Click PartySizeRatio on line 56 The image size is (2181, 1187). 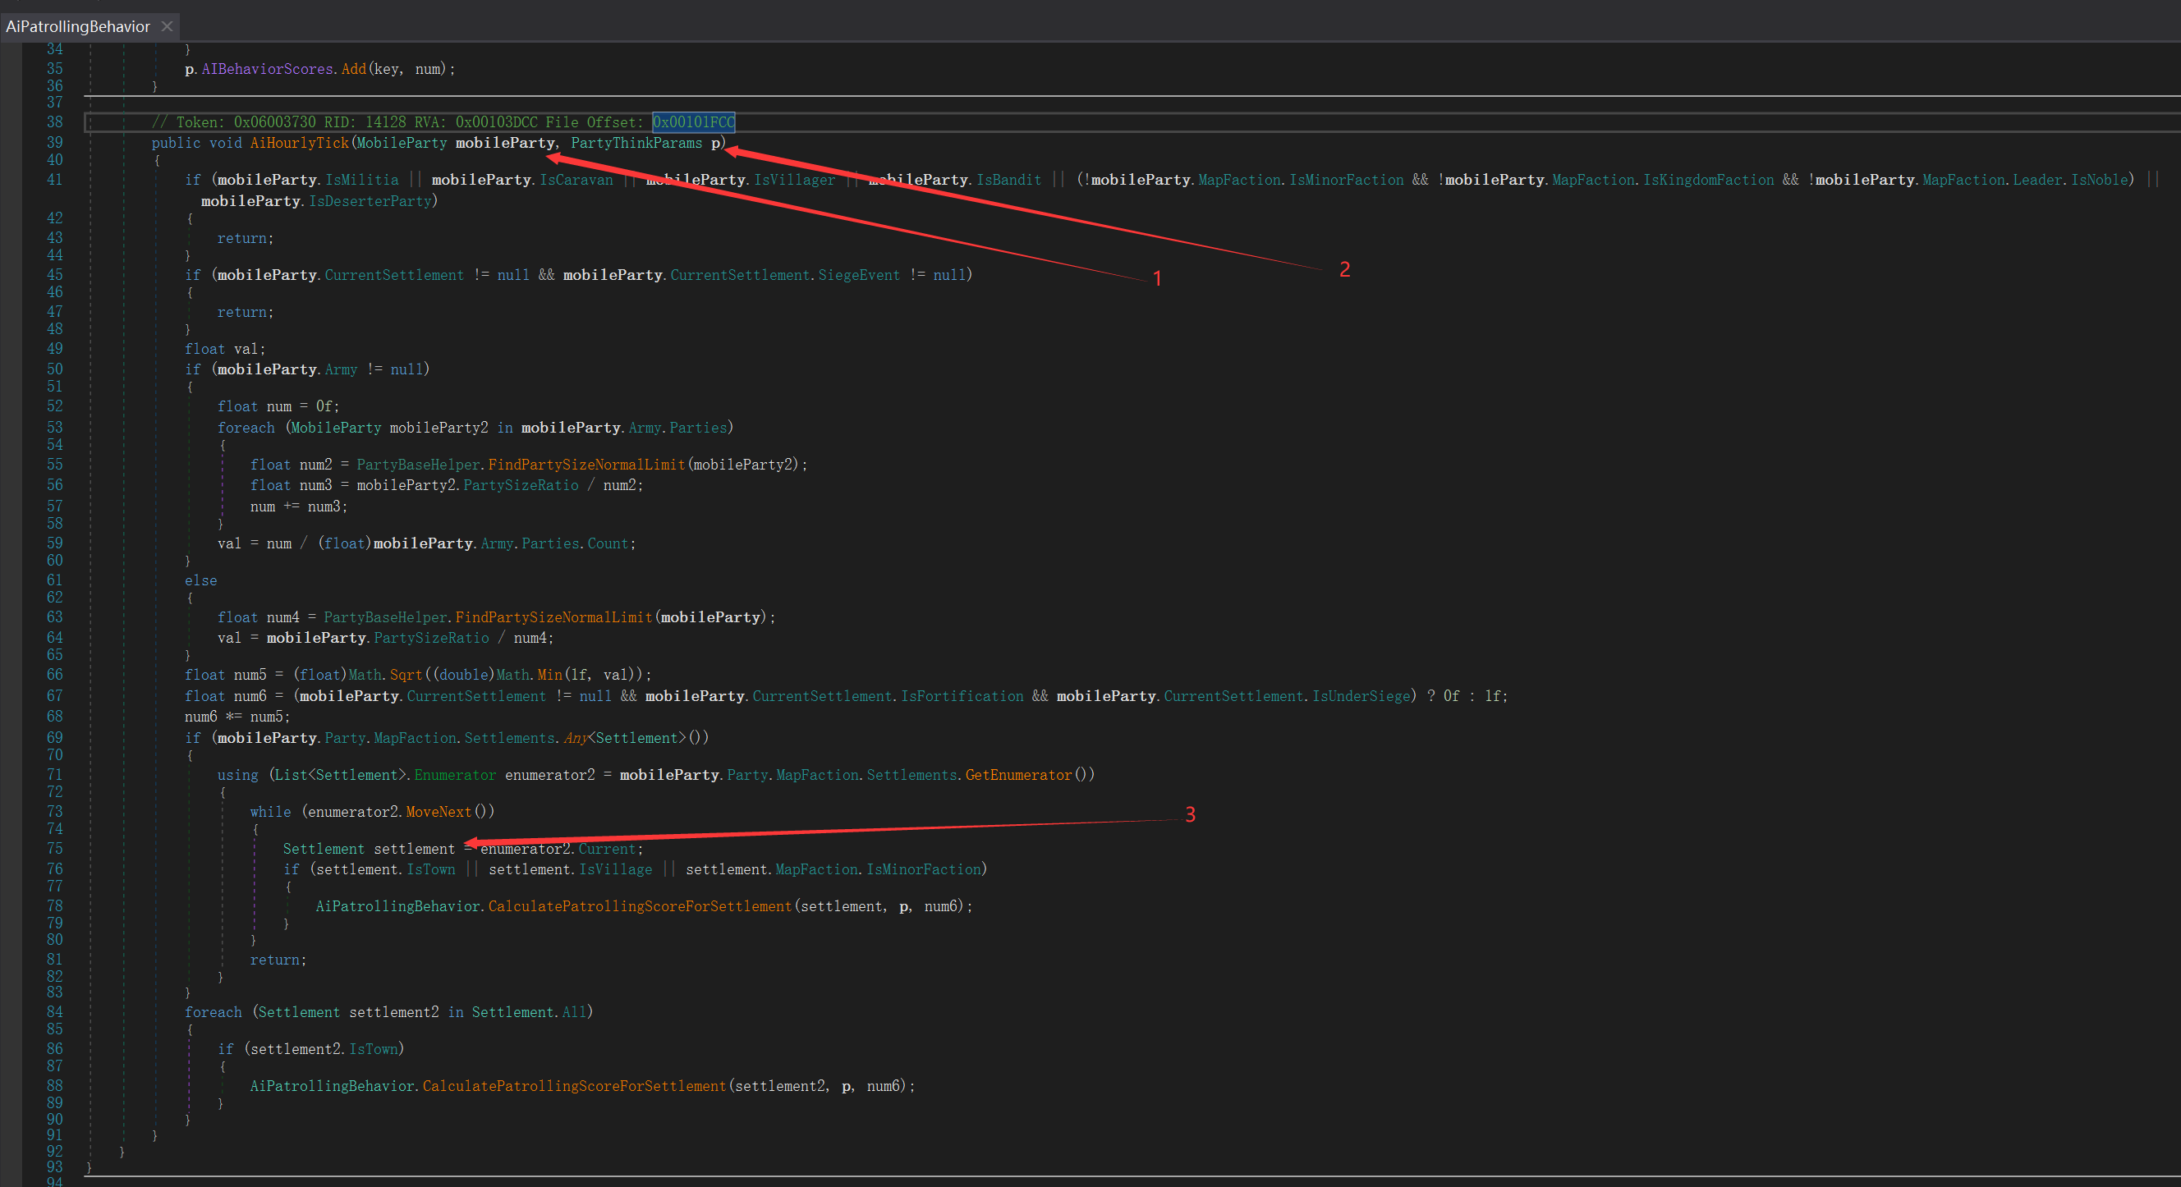click(521, 485)
